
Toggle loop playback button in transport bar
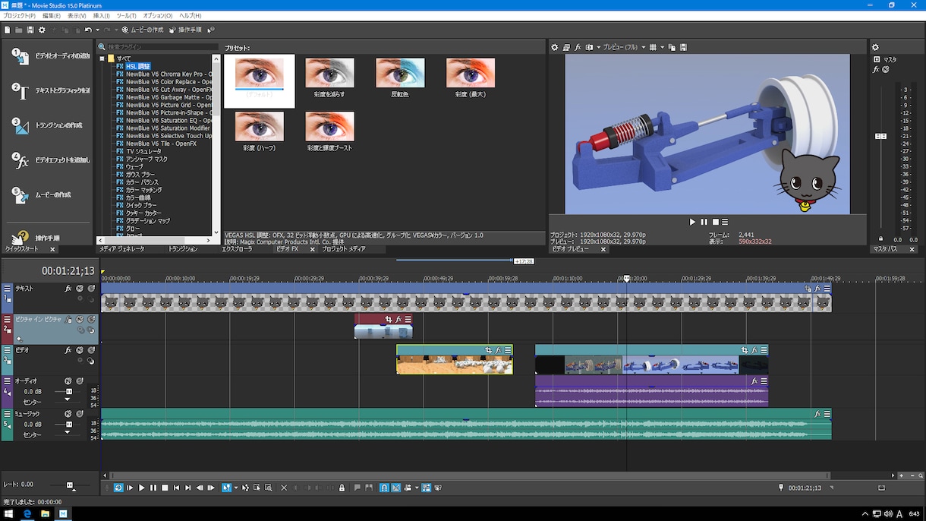pyautogui.click(x=118, y=488)
